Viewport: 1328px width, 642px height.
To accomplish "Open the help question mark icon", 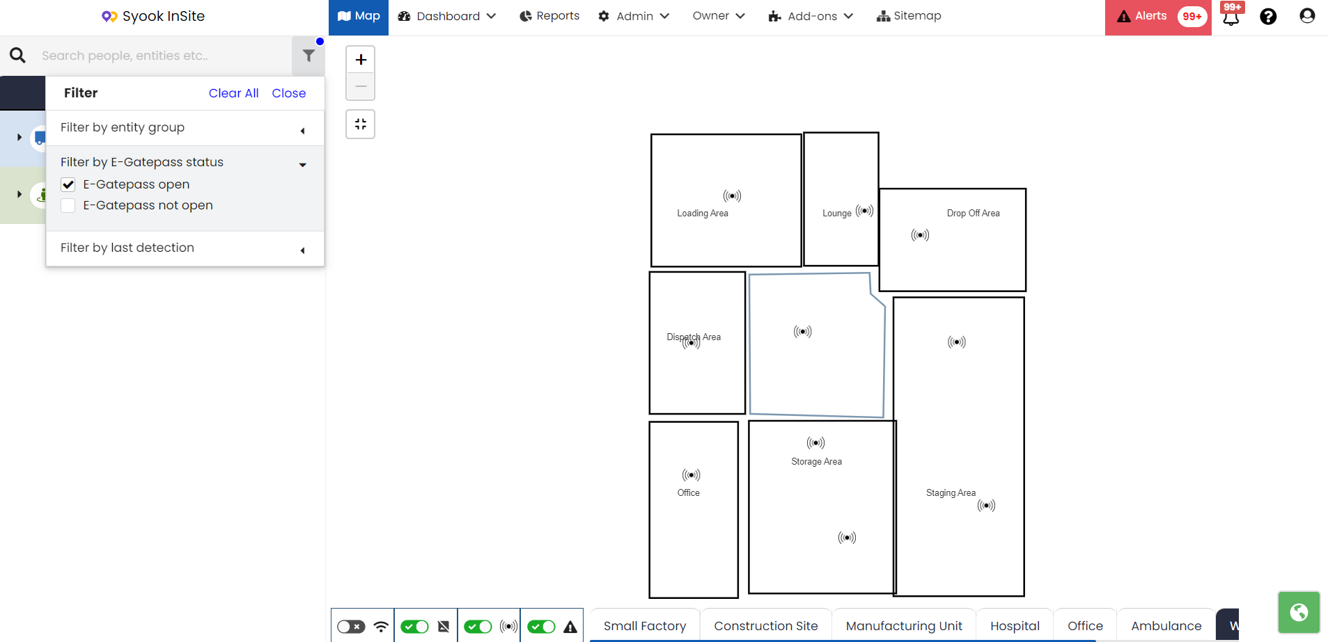I will coord(1268,17).
